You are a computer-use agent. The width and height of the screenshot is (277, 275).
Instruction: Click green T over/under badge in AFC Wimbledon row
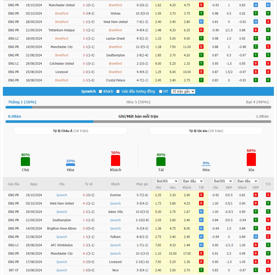[268, 245]
